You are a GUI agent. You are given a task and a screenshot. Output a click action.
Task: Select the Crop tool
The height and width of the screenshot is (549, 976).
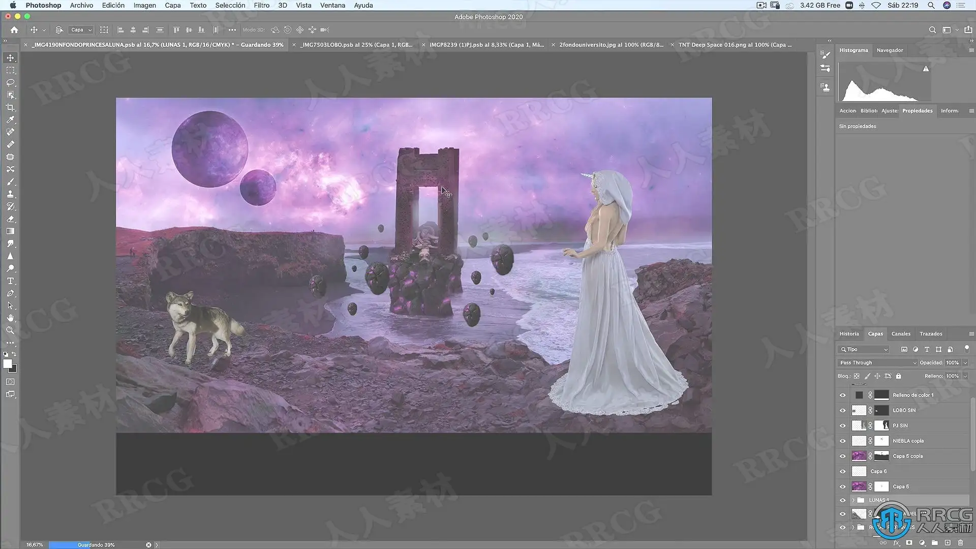(10, 108)
